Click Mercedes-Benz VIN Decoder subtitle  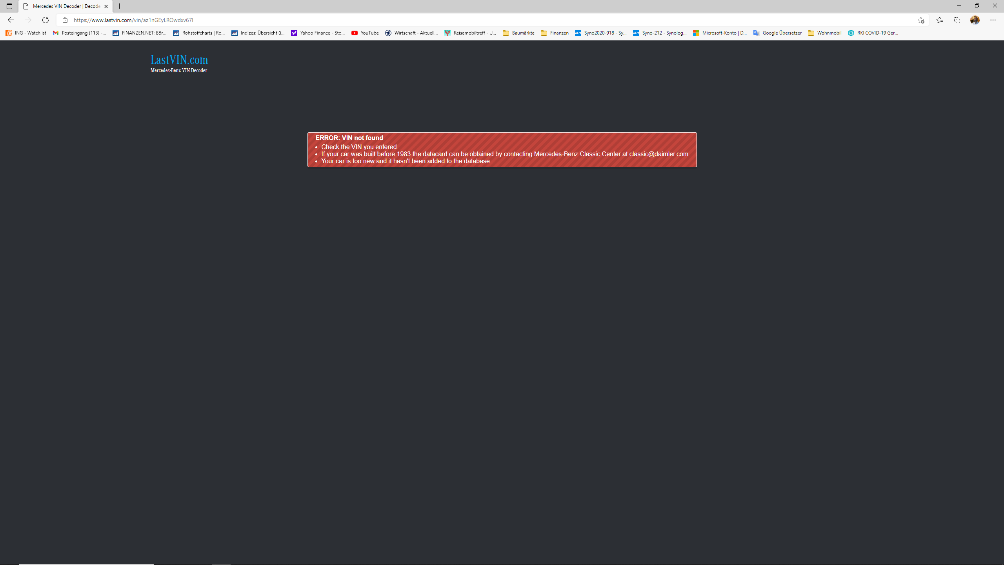tap(179, 71)
